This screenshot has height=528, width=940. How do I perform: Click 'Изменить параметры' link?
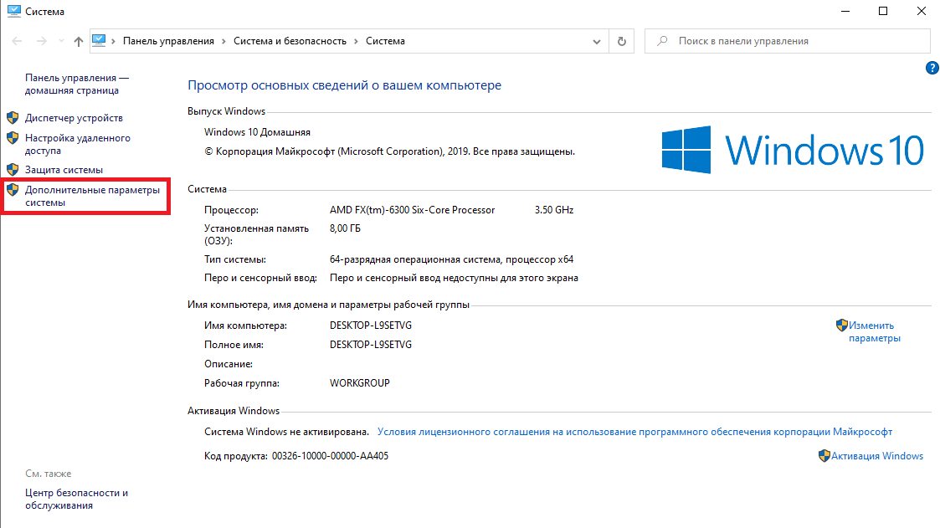pyautogui.click(x=874, y=331)
